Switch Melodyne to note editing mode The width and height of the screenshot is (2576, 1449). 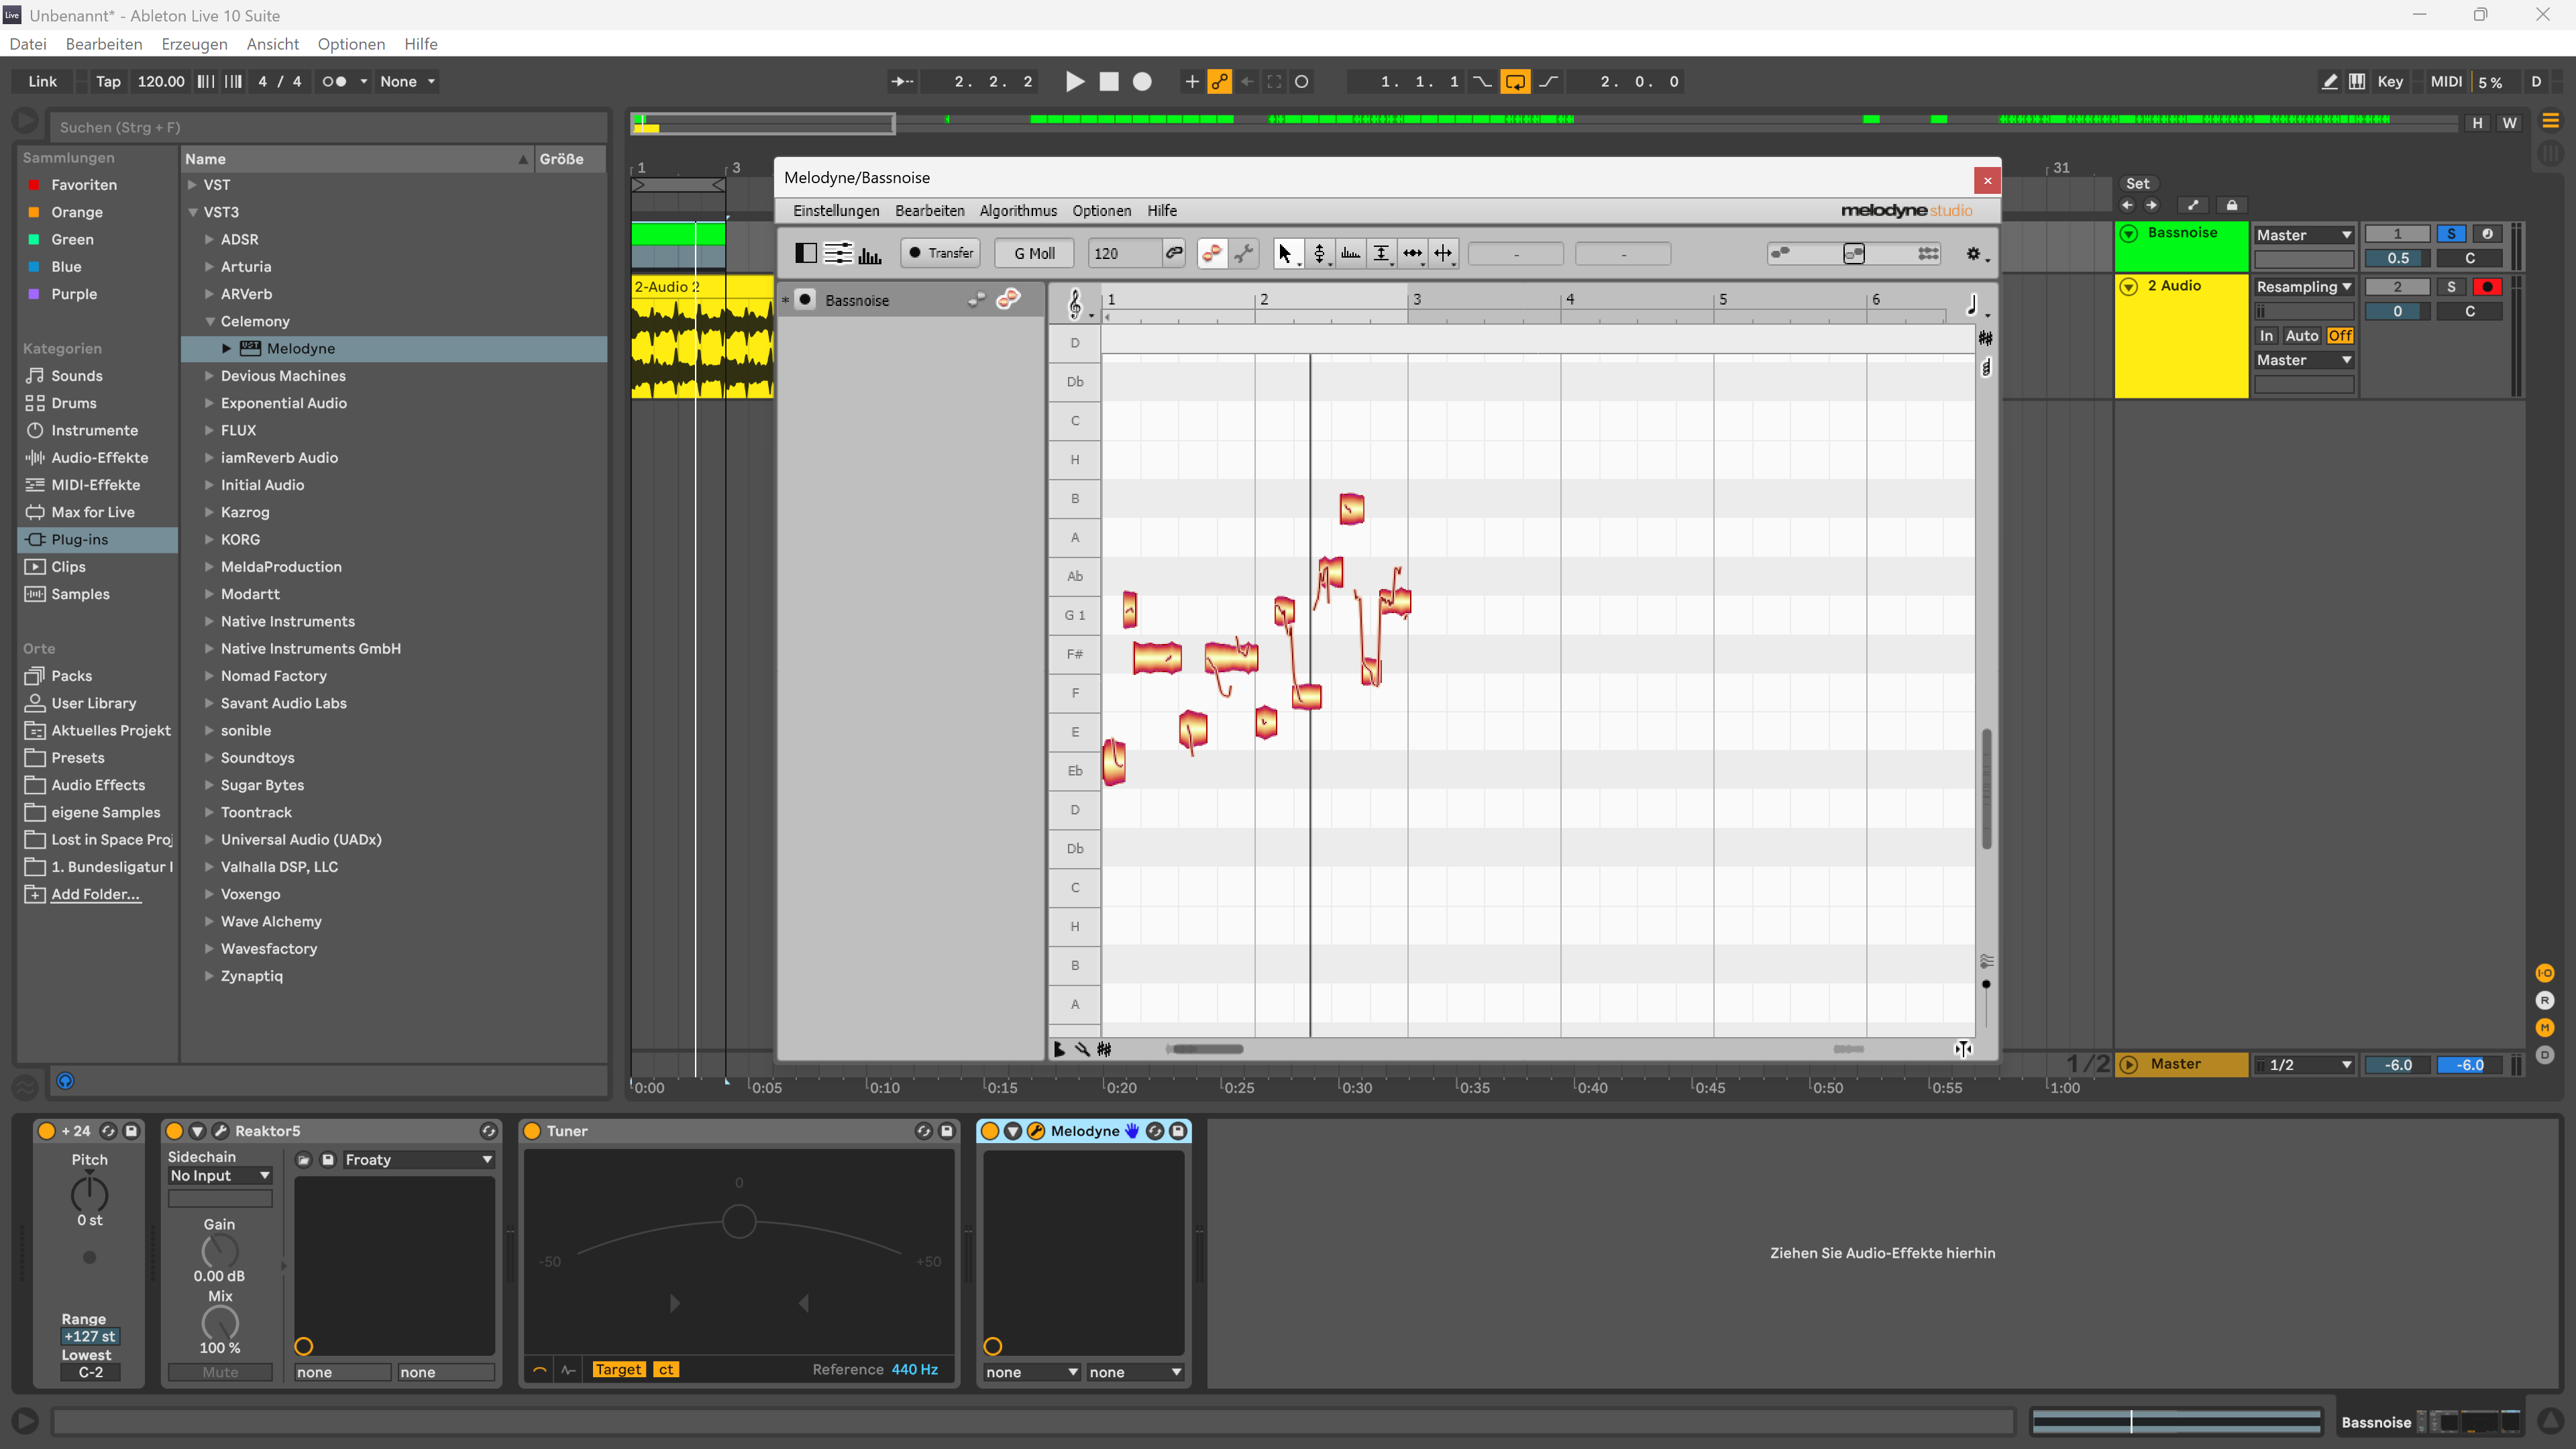[1212, 253]
